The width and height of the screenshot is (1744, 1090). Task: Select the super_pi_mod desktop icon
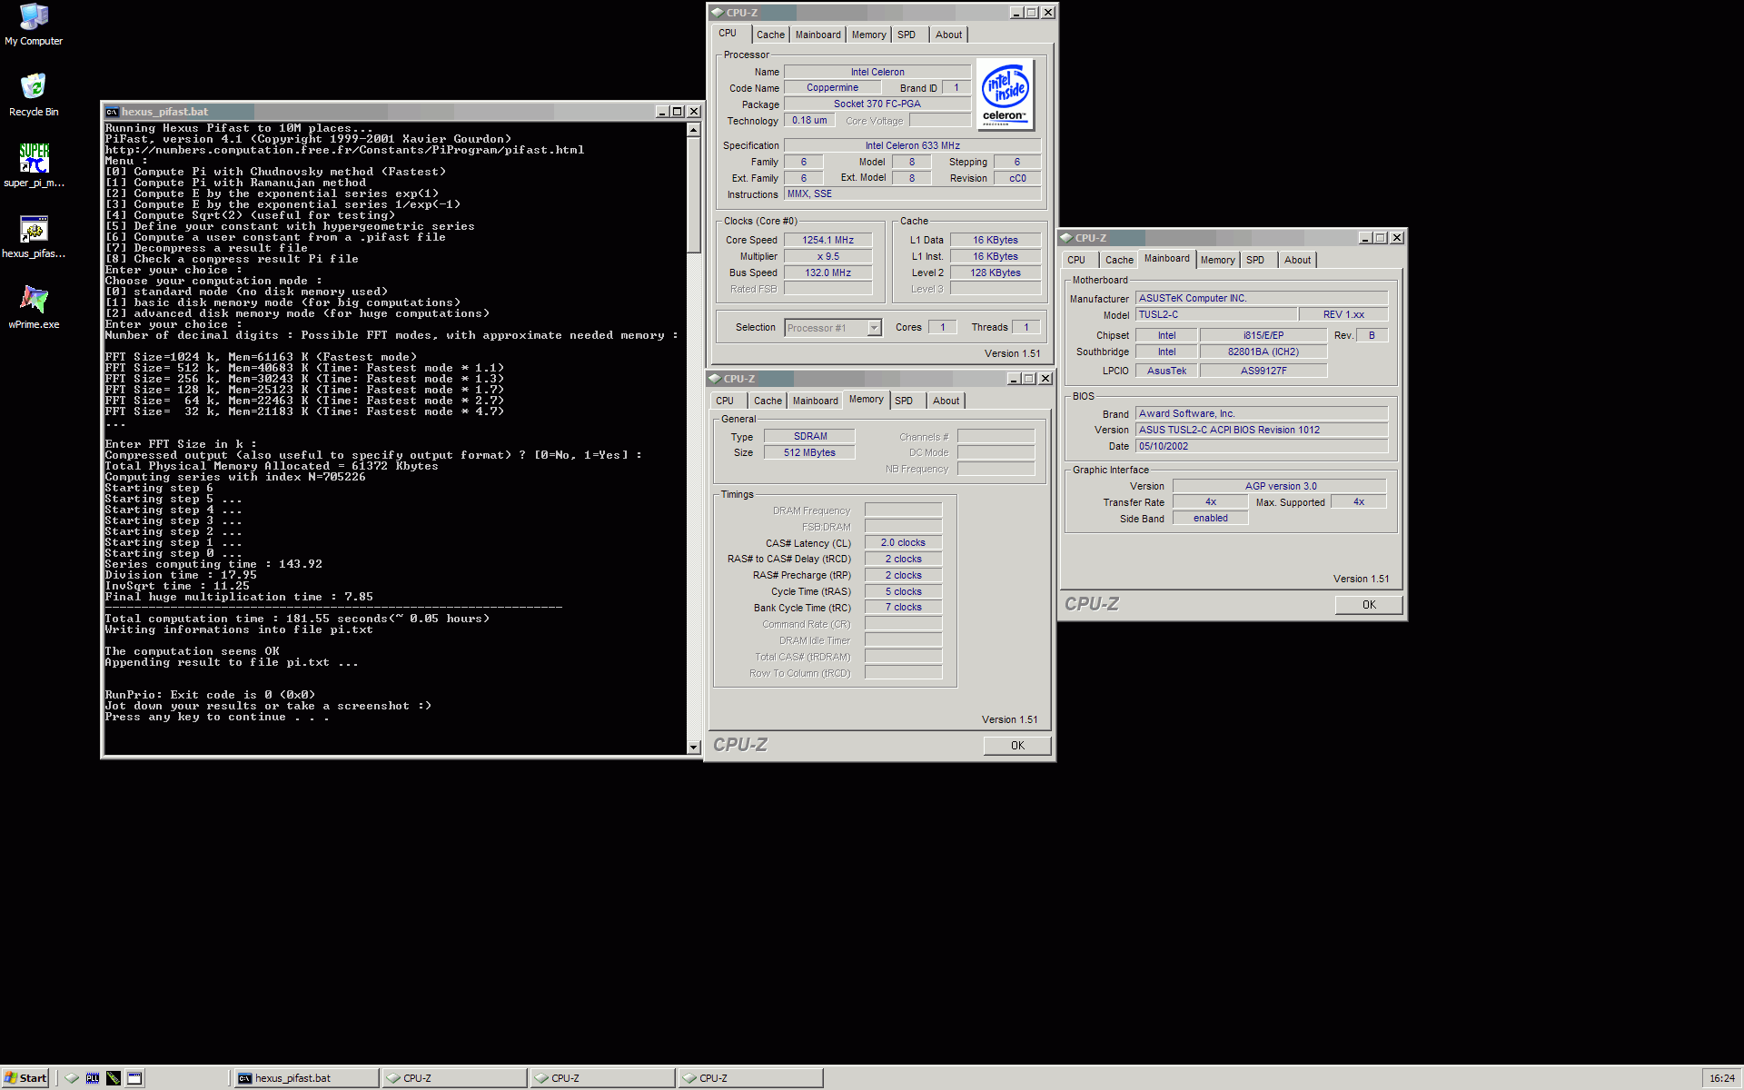pyautogui.click(x=34, y=166)
